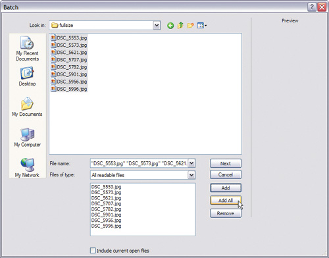Create a new folder icon
The image size is (329, 258).
(190, 26)
